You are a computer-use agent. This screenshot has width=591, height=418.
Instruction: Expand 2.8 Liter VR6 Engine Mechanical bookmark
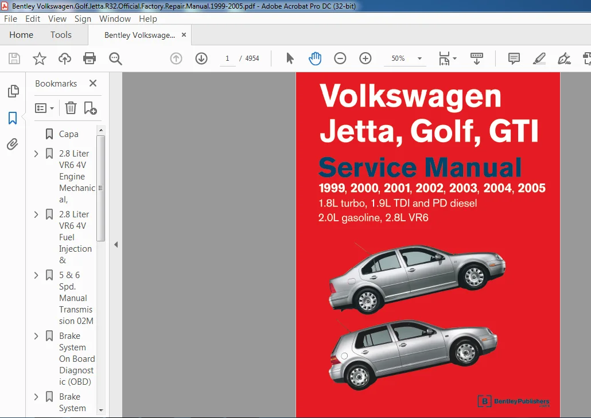tap(36, 154)
